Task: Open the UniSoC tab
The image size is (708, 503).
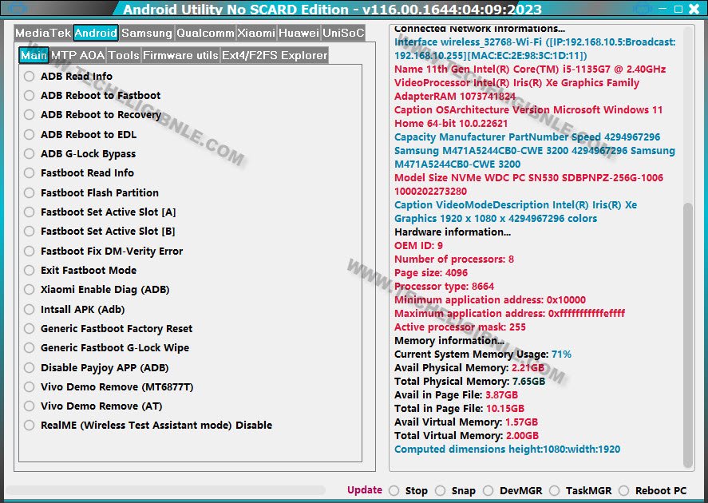Action: pos(343,33)
